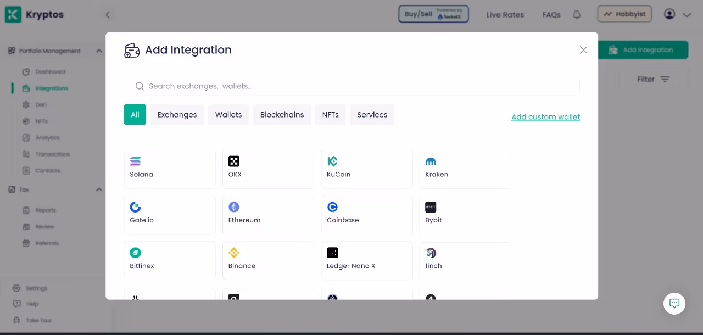Image resolution: width=703 pixels, height=335 pixels.
Task: Select the Bitfinex integration card
Action: pyautogui.click(x=170, y=261)
